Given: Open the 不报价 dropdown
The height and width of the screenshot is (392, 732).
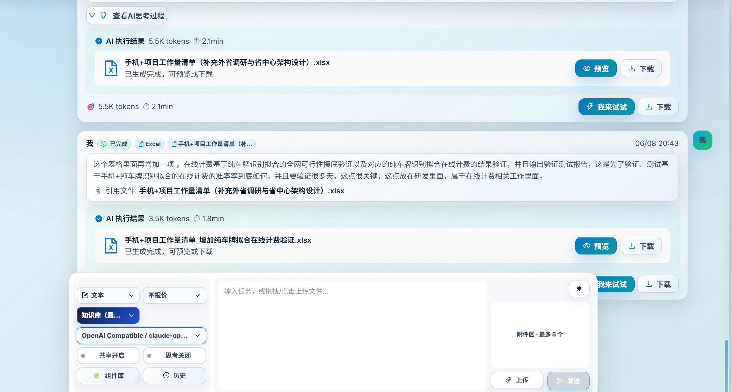Looking at the screenshot, I should point(174,295).
